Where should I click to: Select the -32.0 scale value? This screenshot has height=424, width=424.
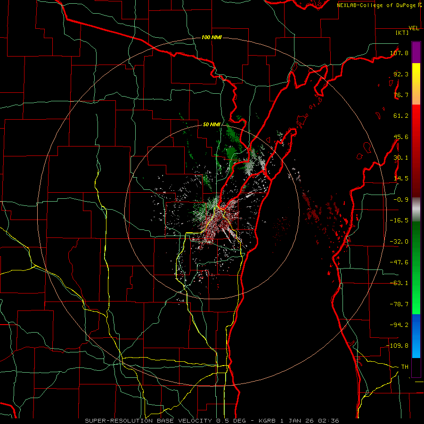pos(399,242)
